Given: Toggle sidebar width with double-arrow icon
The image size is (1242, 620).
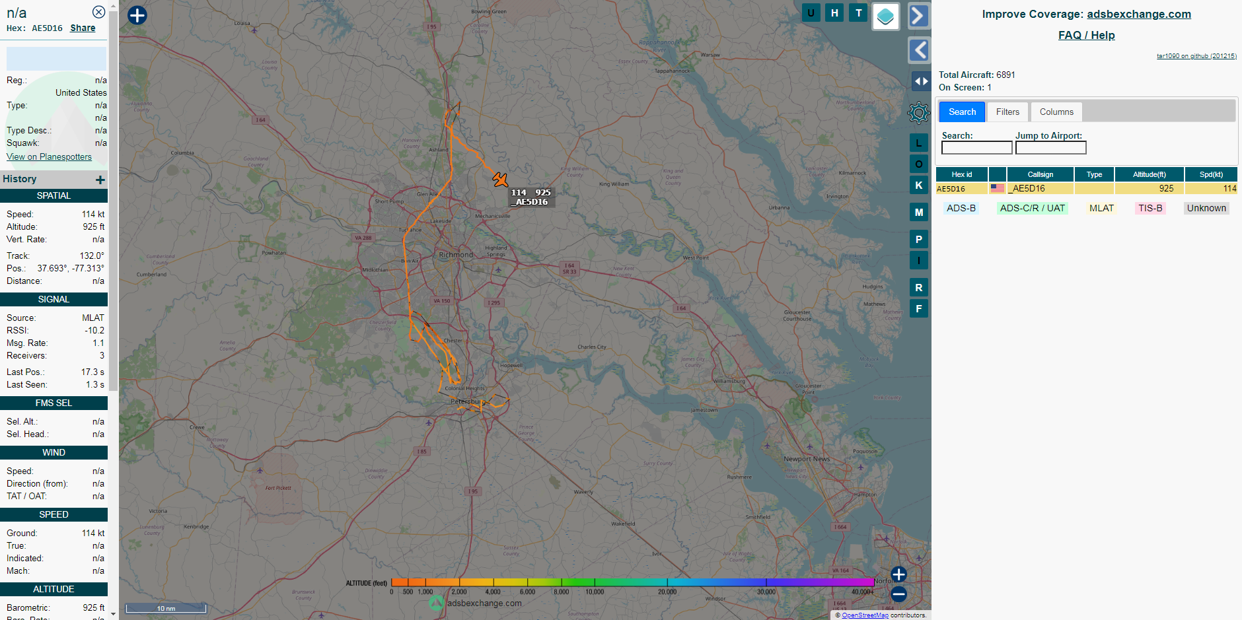Looking at the screenshot, I should pos(921,81).
